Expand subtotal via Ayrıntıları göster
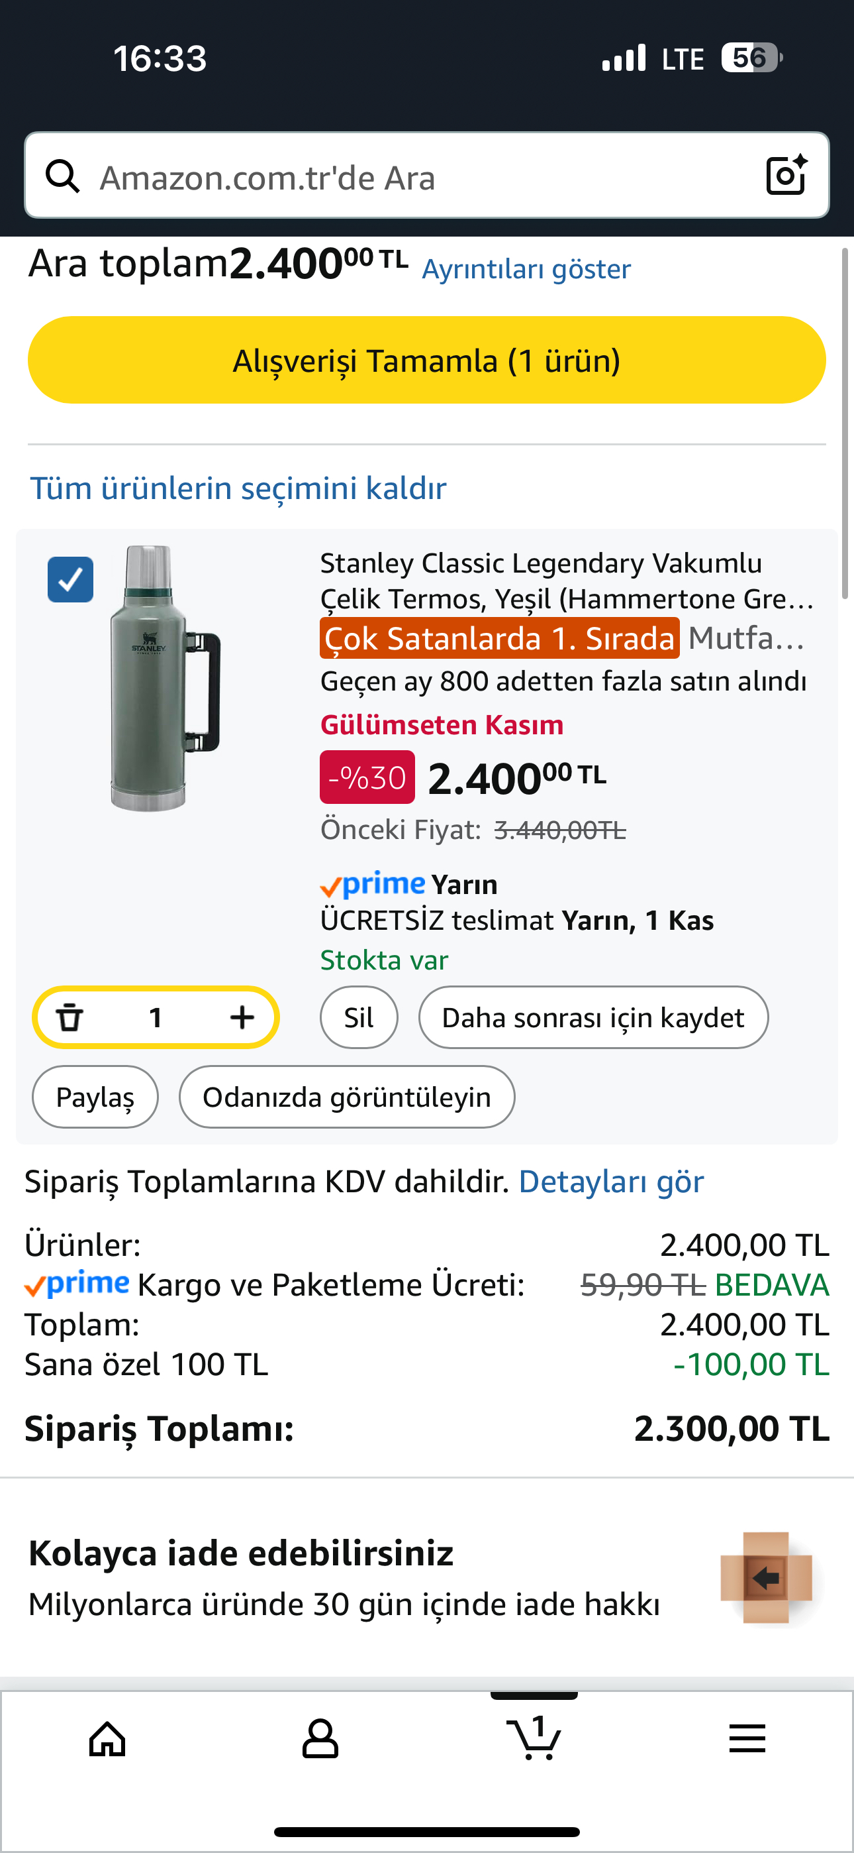The width and height of the screenshot is (854, 1853). pos(526,269)
